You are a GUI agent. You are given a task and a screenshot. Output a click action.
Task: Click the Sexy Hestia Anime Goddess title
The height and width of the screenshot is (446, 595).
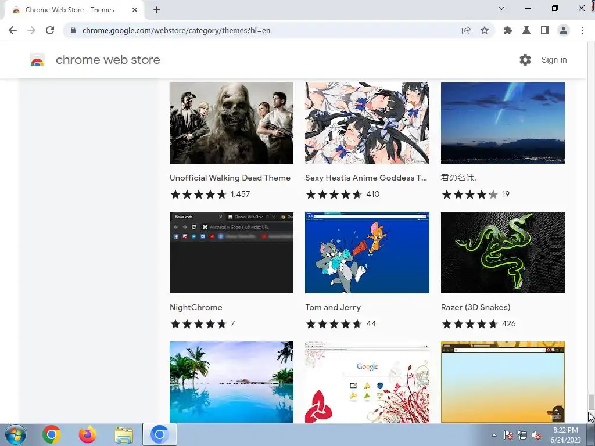(366, 178)
